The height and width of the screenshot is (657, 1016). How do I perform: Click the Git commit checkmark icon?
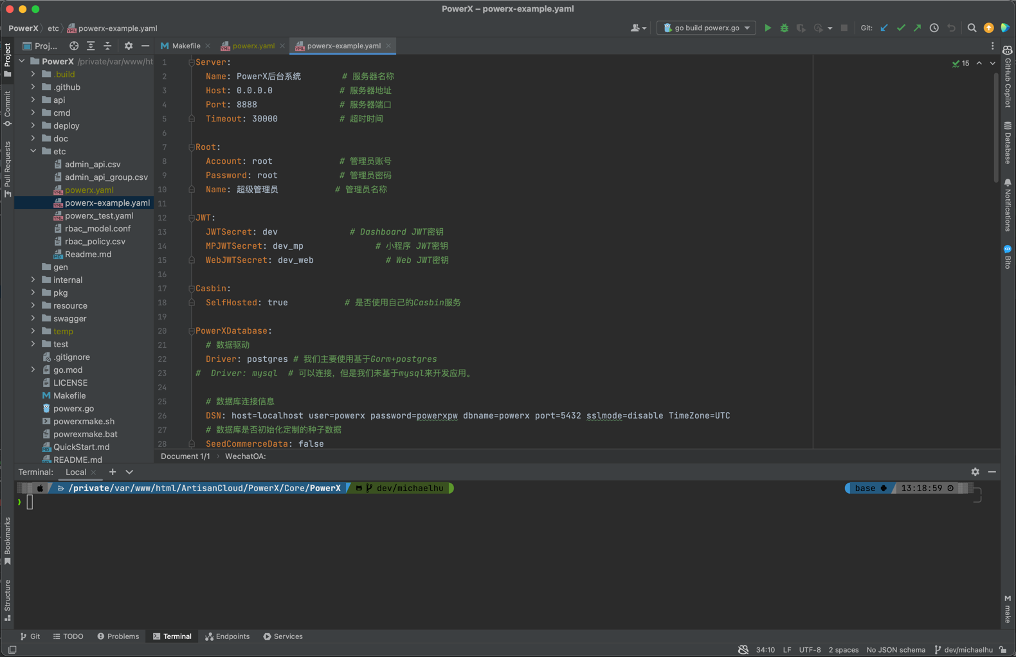click(x=901, y=28)
